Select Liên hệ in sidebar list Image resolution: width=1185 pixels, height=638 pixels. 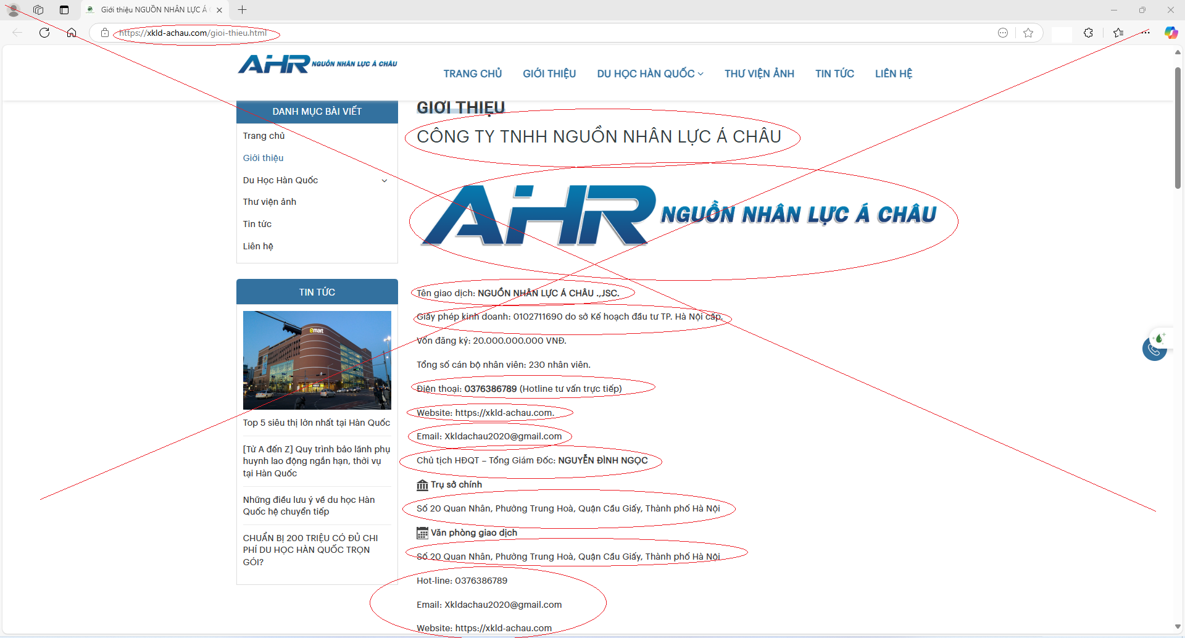click(x=258, y=246)
